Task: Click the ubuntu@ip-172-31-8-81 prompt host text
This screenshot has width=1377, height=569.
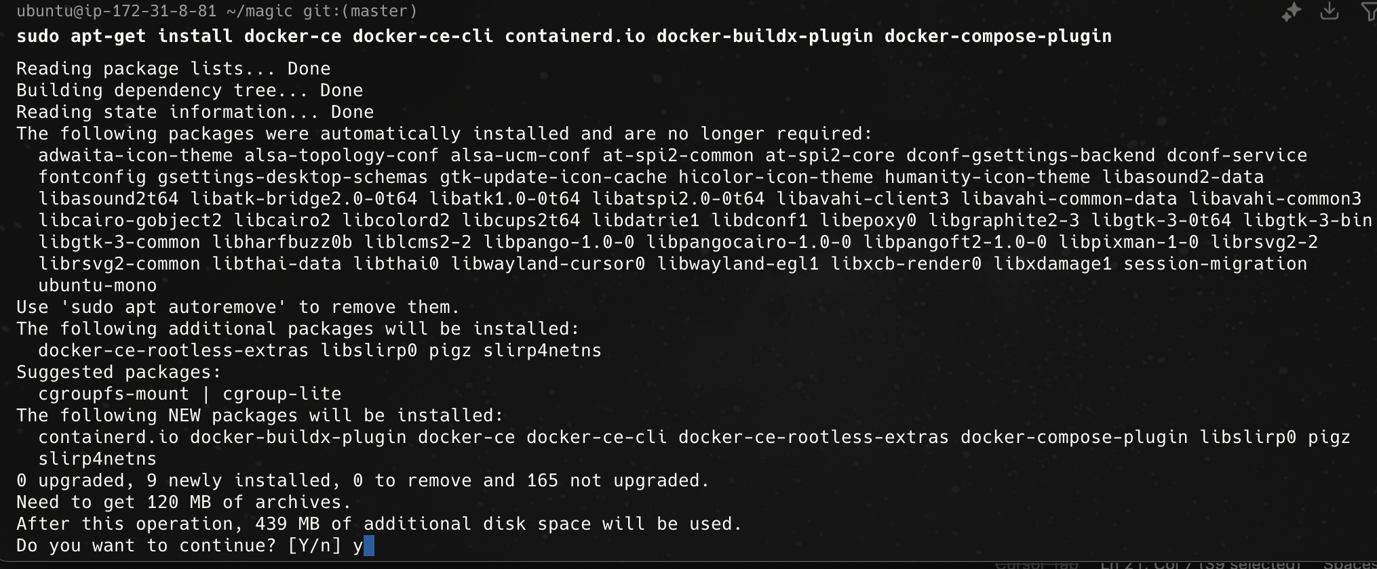Action: tap(116, 12)
